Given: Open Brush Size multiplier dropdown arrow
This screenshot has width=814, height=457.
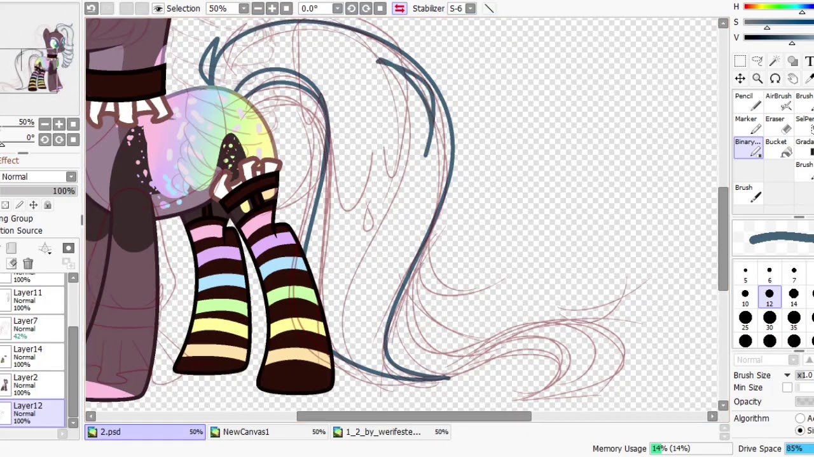Looking at the screenshot, I should (x=787, y=375).
